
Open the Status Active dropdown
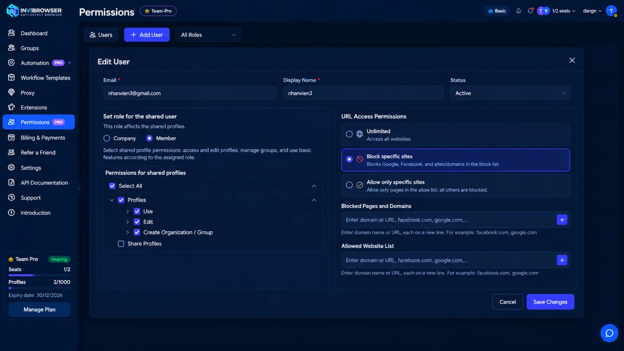click(510, 93)
